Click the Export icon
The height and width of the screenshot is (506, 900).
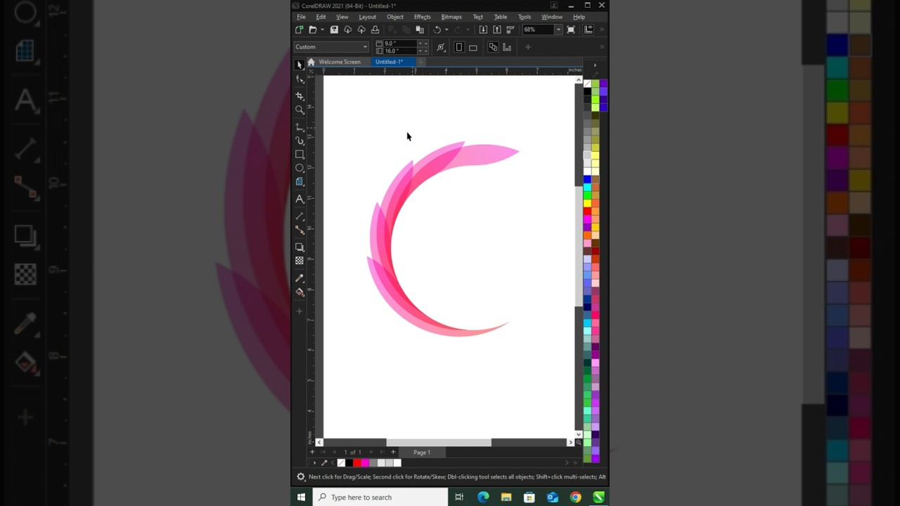(x=497, y=30)
